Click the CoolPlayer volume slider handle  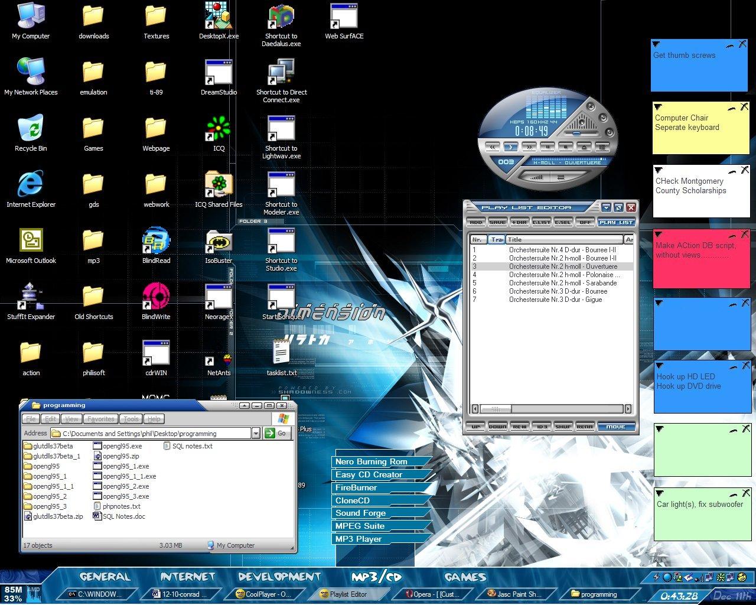(x=576, y=133)
